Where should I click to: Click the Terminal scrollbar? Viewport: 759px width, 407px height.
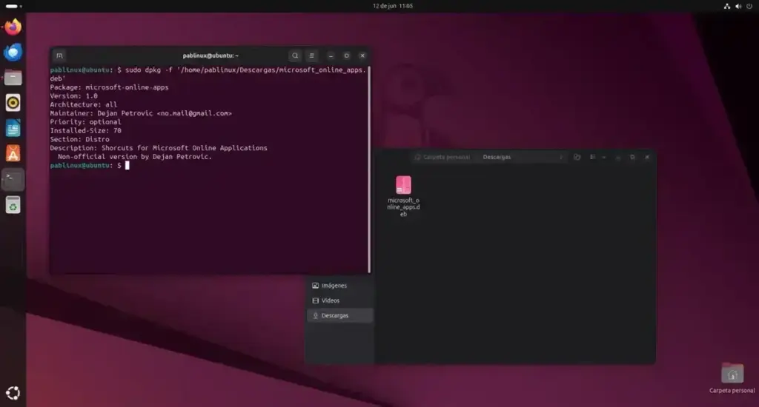[x=369, y=169]
